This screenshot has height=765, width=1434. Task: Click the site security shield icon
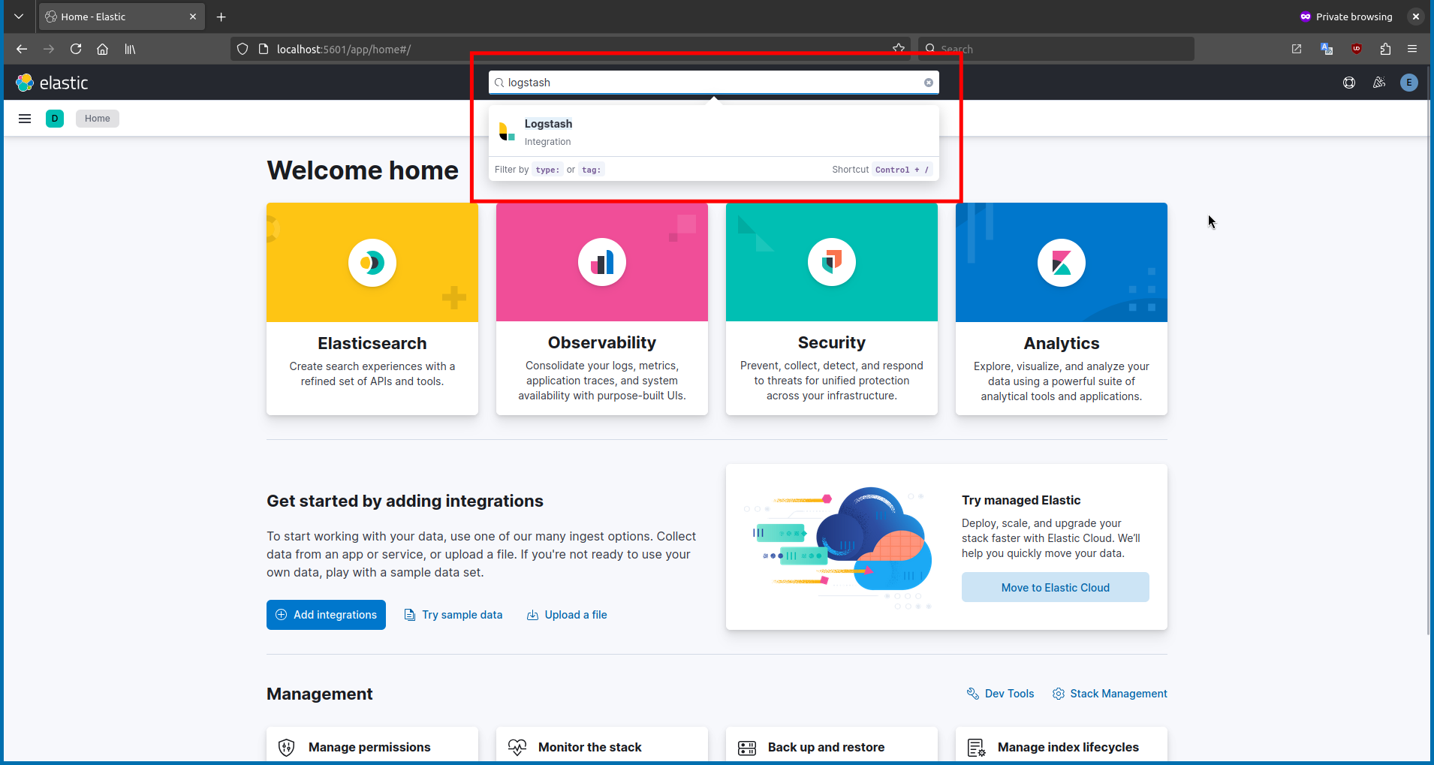click(x=243, y=49)
